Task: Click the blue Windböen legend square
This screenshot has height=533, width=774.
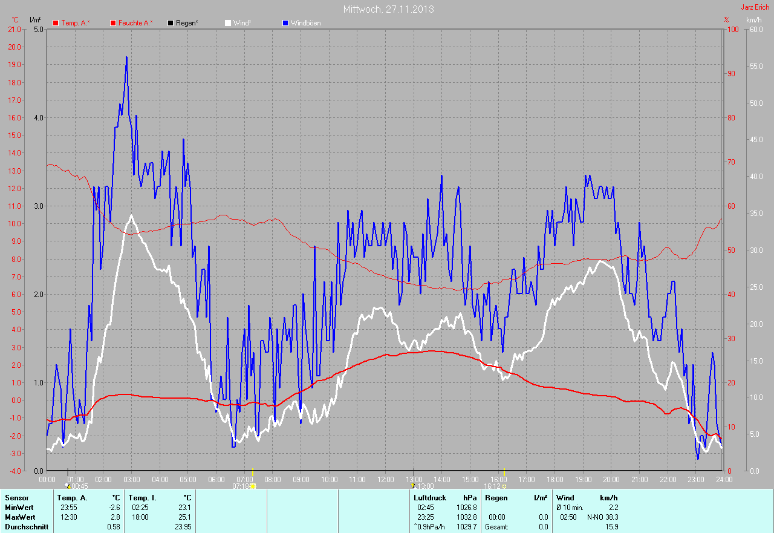Action: click(285, 23)
